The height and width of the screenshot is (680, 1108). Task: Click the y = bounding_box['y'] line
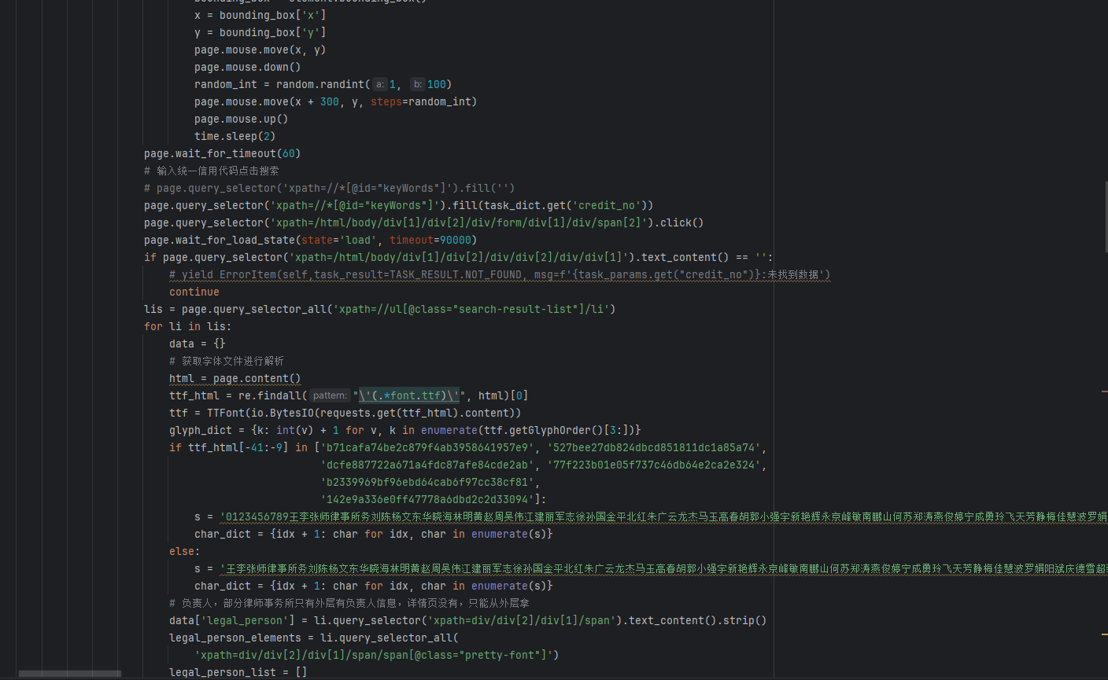[x=260, y=32]
